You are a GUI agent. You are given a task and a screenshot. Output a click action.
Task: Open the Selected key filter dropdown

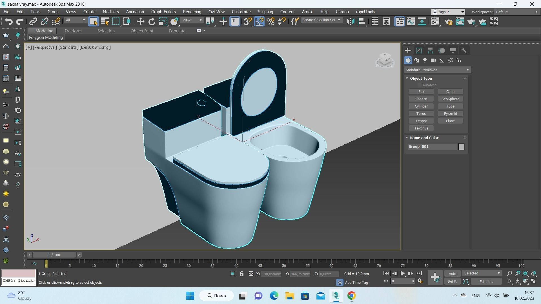[x=482, y=274]
